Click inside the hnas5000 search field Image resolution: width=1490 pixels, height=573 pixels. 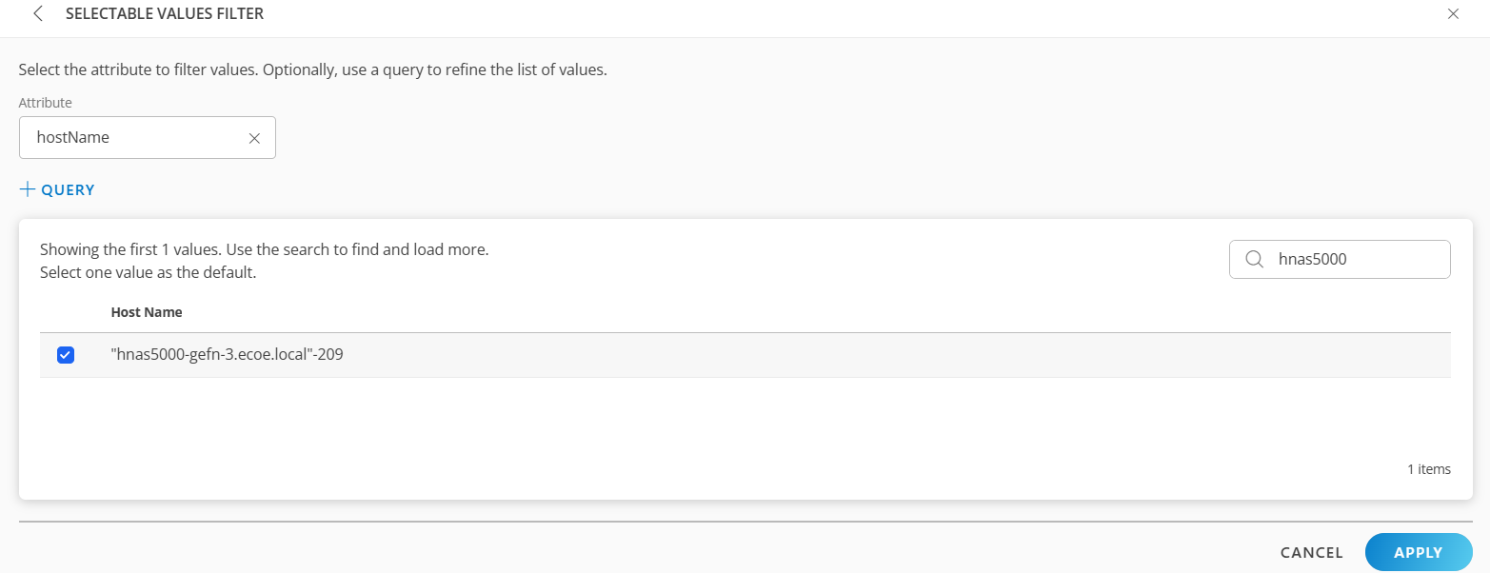[1352, 259]
